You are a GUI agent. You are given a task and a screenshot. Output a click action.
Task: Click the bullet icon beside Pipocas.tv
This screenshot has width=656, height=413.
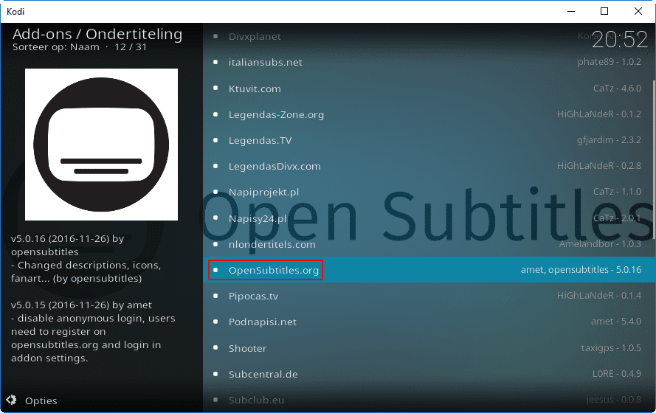click(215, 296)
